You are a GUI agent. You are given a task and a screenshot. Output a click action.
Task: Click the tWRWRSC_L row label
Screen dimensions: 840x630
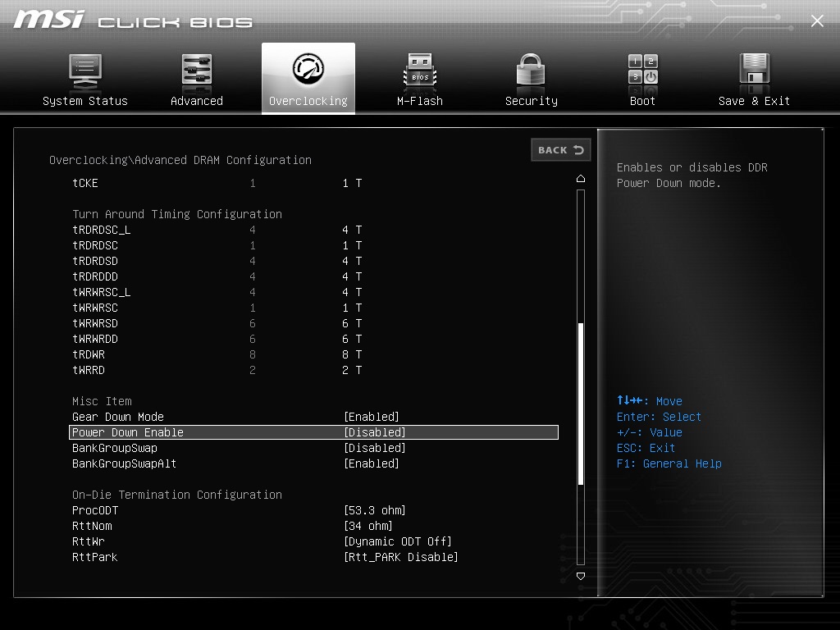click(x=101, y=292)
